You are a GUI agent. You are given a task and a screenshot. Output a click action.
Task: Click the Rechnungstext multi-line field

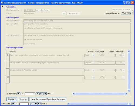click(x=77, y=28)
